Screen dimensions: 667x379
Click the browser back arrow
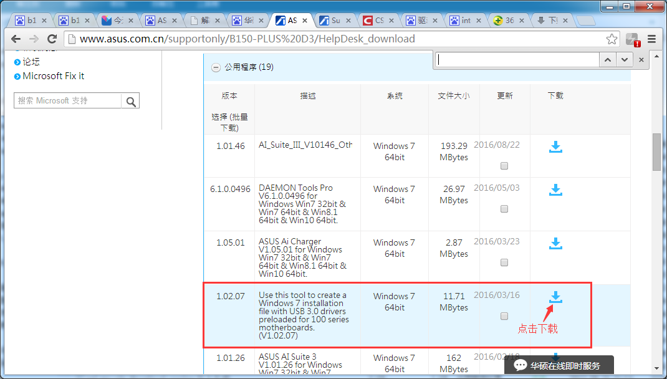tap(16, 39)
